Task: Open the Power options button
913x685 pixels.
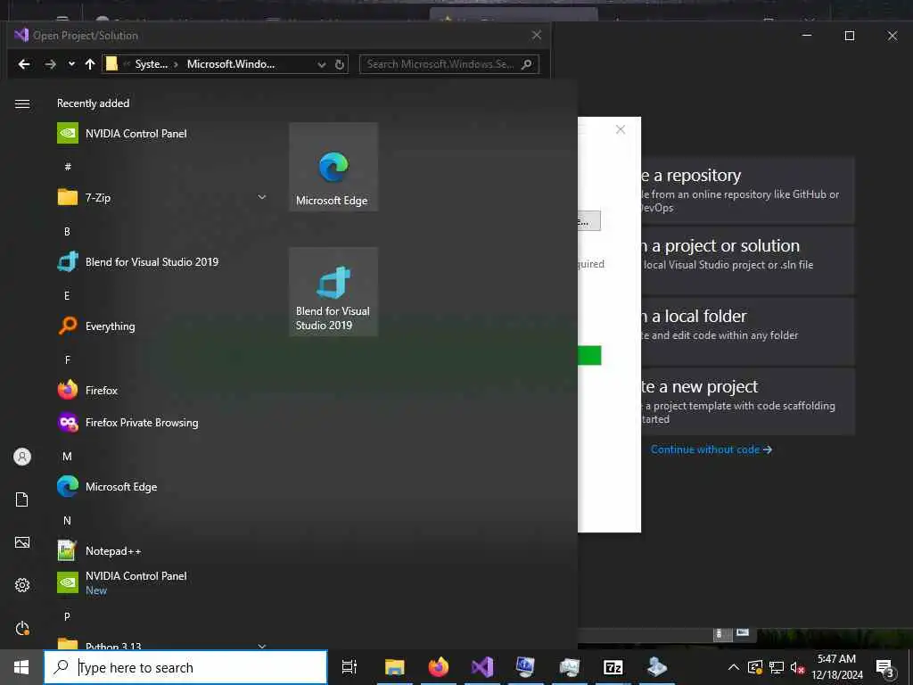Action: [x=22, y=628]
